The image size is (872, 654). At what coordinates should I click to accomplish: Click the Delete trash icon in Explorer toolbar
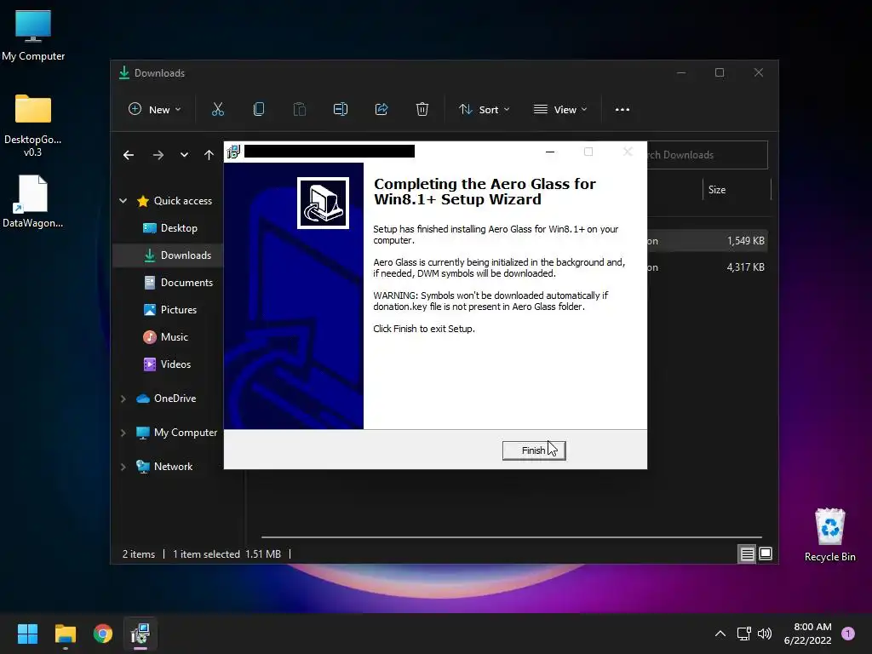click(x=422, y=110)
